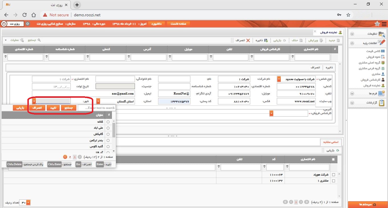Click the orange بازیابی button in the city popup
The width and height of the screenshot is (388, 208).
pos(21,108)
